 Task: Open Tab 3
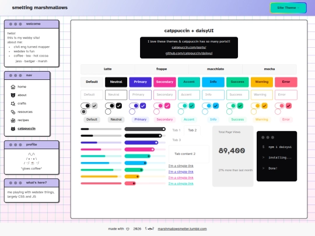(x=176, y=140)
